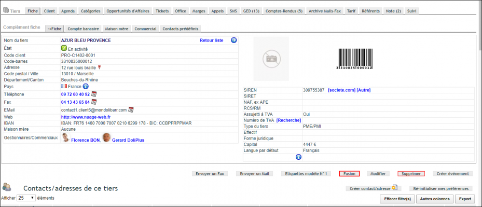Open Compte bancaire sub-tab

84,29
